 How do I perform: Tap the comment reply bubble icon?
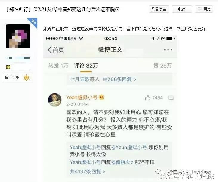[171, 98]
